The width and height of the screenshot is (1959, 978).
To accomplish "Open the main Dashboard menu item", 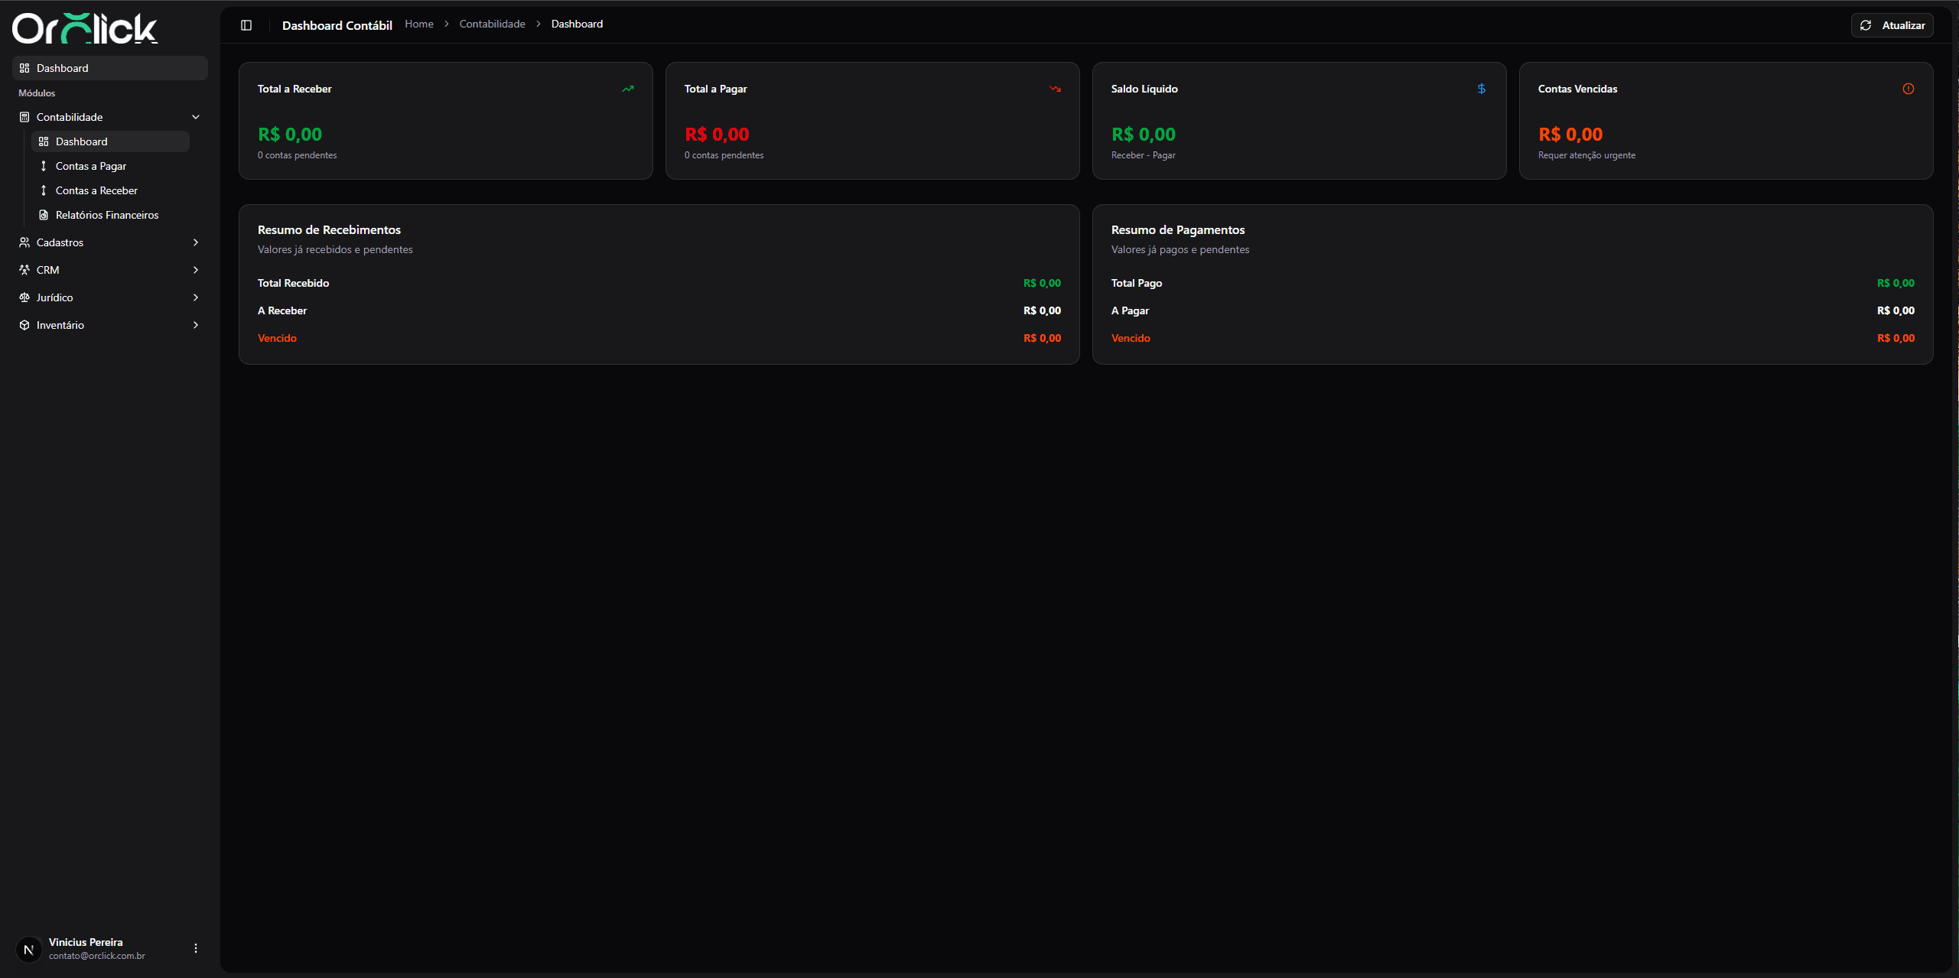I will pyautogui.click(x=110, y=68).
